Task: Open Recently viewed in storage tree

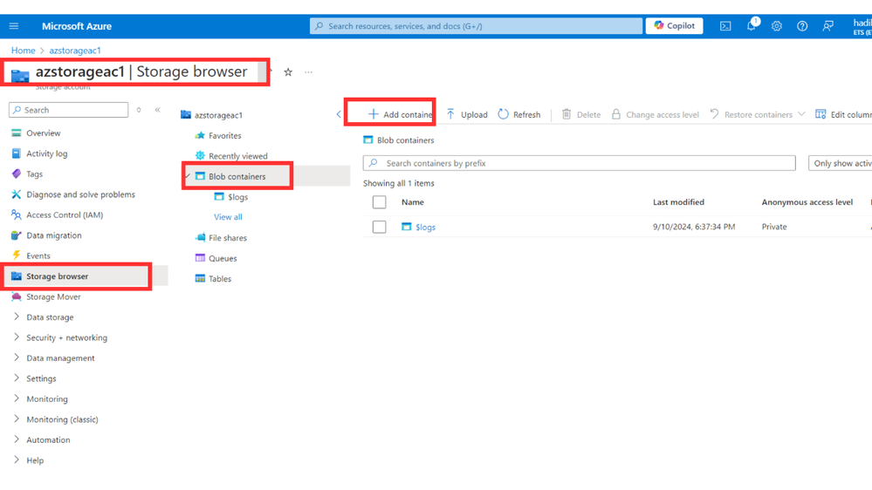Action: (237, 156)
